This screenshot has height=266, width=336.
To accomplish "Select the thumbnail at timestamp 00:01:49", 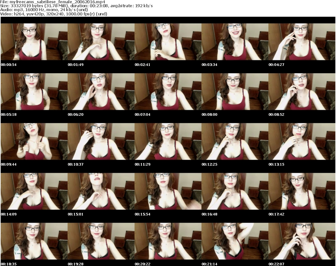I will (101, 42).
